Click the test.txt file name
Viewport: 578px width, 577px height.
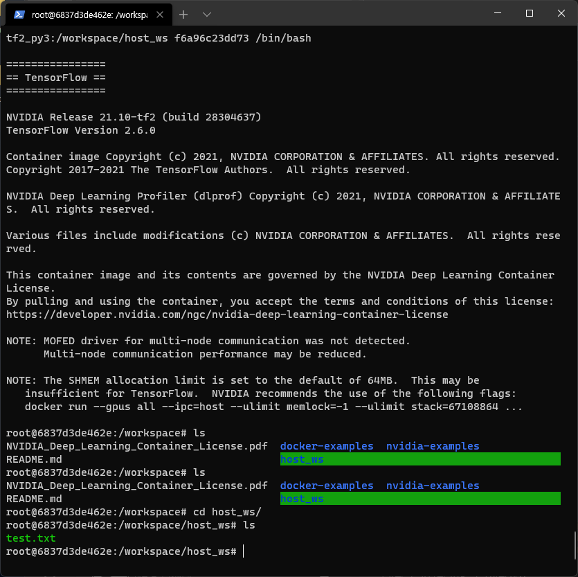[x=31, y=538]
